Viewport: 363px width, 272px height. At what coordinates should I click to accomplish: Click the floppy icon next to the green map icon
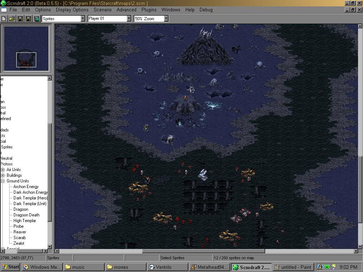pyautogui.click(x=28, y=19)
